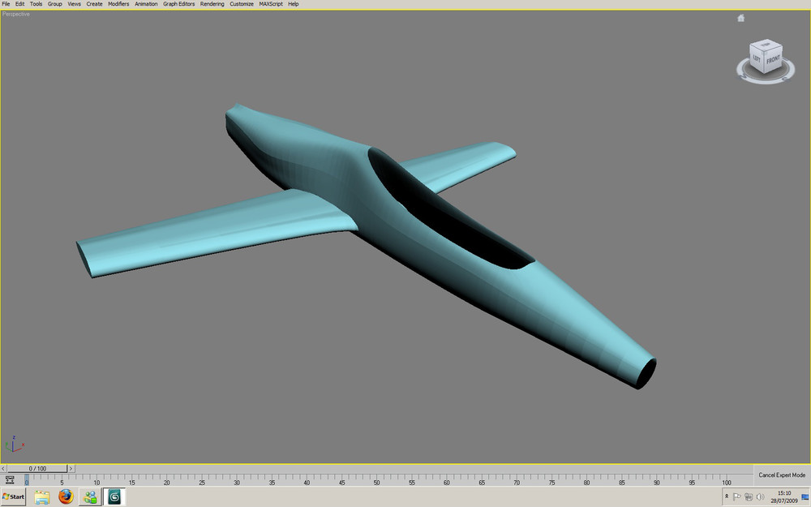Open the Group menu
The width and height of the screenshot is (811, 507).
(x=55, y=3)
